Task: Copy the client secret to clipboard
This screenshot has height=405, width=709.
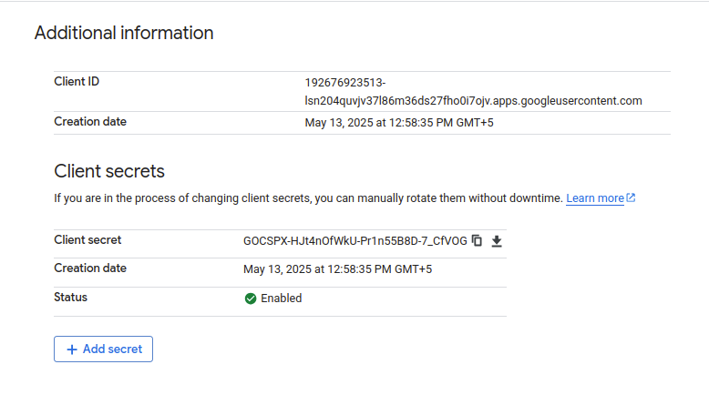Action: [477, 240]
